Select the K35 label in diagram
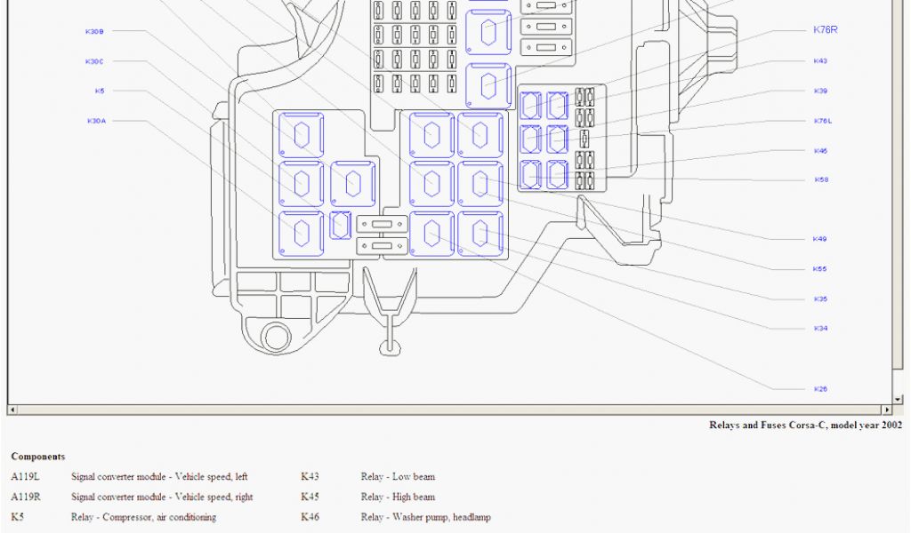Image resolution: width=911 pixels, height=533 pixels. (819, 299)
